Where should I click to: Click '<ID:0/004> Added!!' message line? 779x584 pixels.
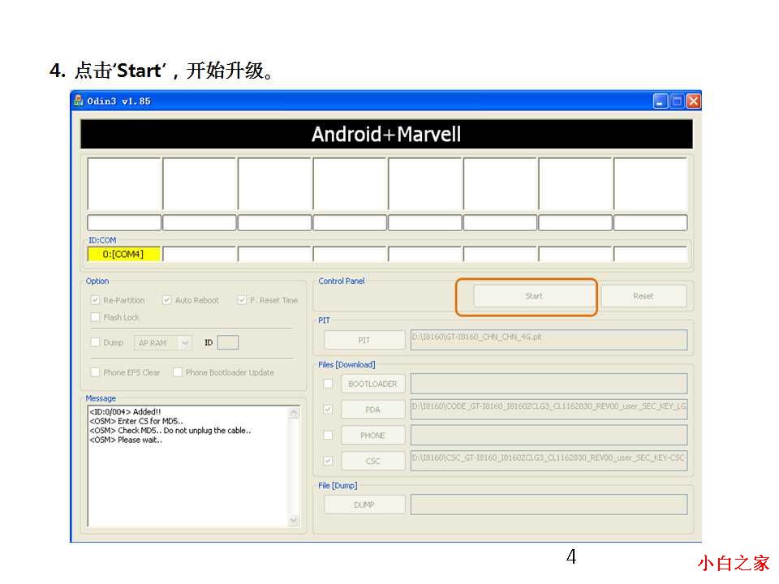click(125, 412)
